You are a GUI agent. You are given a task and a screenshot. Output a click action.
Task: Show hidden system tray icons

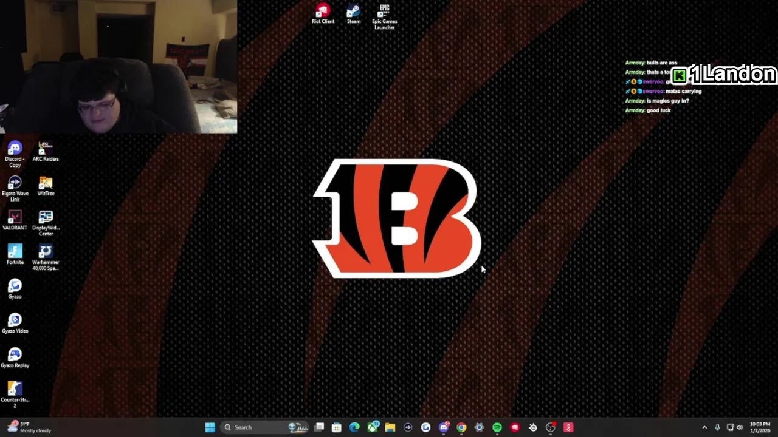tap(704, 427)
